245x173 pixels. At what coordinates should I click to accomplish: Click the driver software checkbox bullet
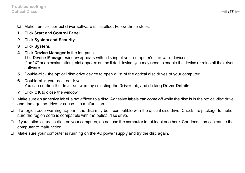point(19,27)
